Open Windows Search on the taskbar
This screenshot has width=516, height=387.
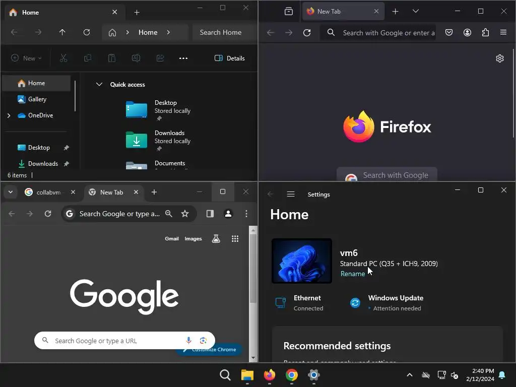click(225, 375)
